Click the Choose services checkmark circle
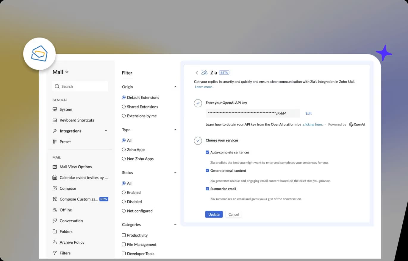The height and width of the screenshot is (261, 408). (198, 141)
